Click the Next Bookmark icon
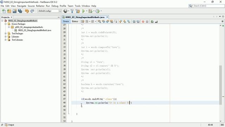The height and width of the screenshot is (127, 225). click(125, 22)
